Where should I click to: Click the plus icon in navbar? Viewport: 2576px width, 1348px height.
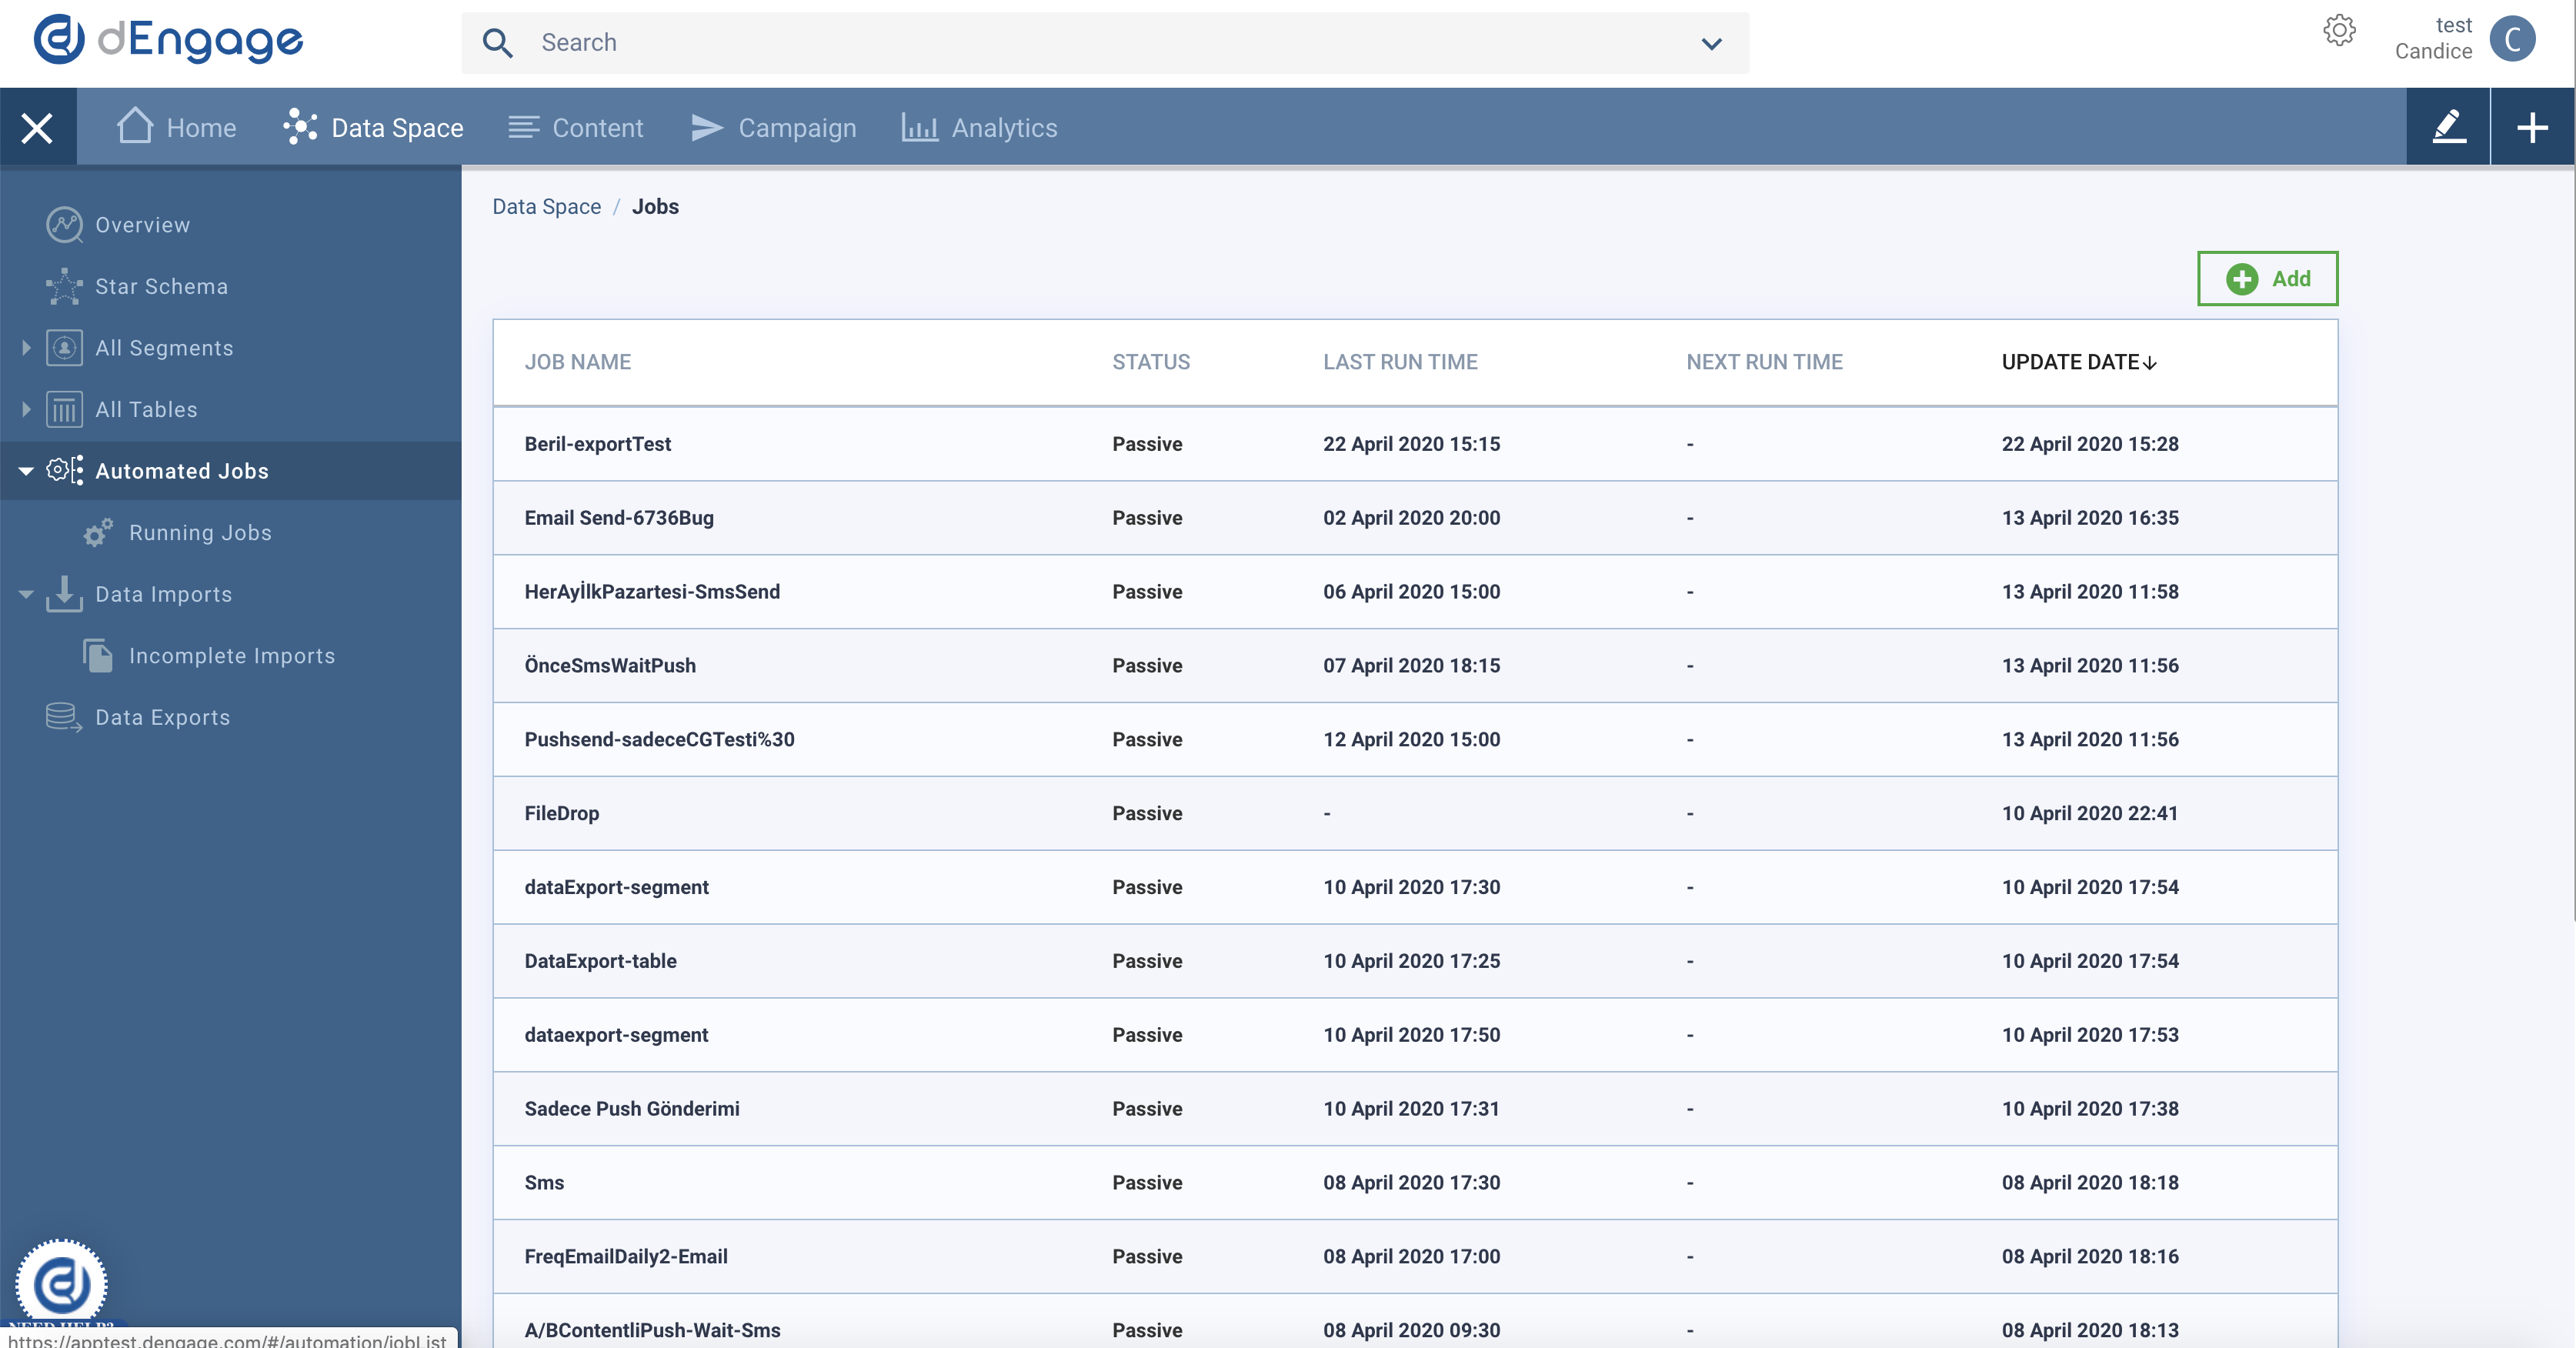2532,127
